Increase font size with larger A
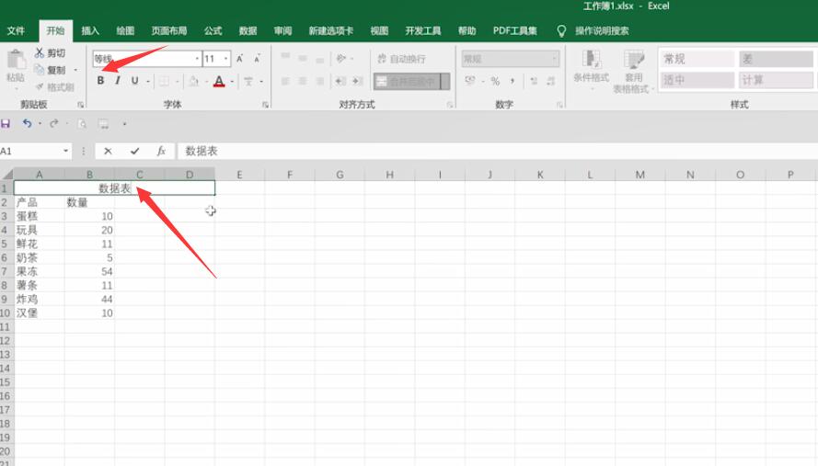 tap(239, 59)
